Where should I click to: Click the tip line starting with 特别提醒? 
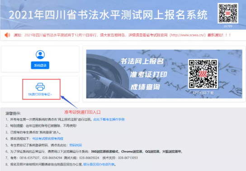click(41, 126)
